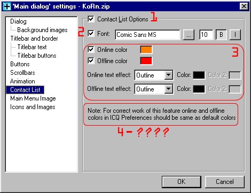Viewport: 251px width, 193px height.
Task: Click the Comic Sans MS font name field
Action: (x=147, y=35)
